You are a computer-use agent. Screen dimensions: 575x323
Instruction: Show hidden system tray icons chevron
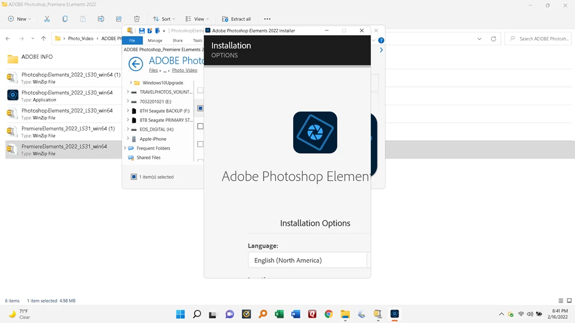(501, 314)
